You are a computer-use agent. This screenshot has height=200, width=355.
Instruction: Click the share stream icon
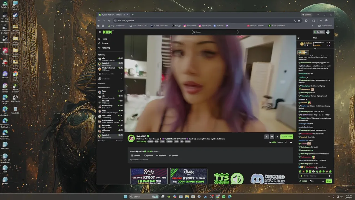286,142
